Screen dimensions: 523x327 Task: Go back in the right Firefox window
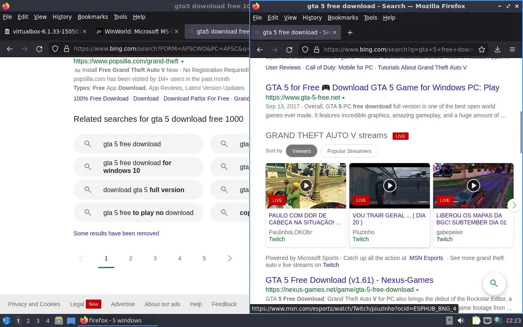pyautogui.click(x=260, y=49)
